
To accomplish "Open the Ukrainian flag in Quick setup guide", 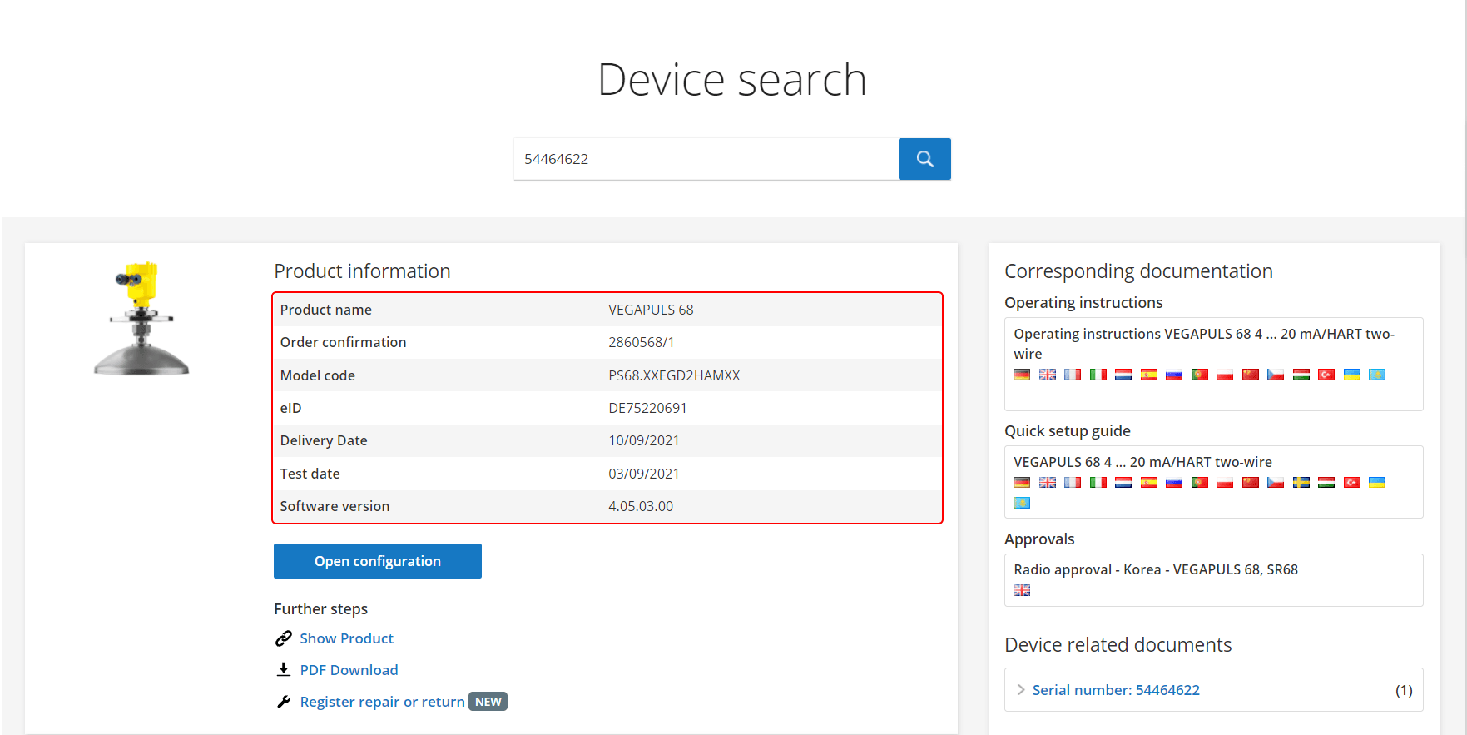I will pyautogui.click(x=1377, y=482).
